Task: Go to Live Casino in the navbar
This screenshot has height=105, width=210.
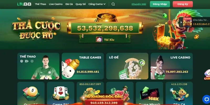Action: [x=56, y=4]
